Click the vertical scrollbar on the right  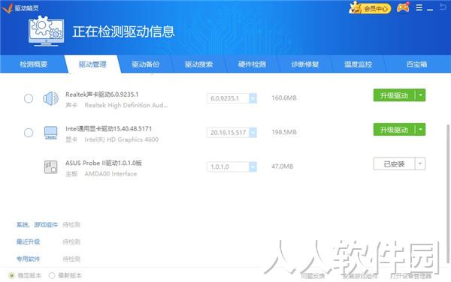coord(447,193)
